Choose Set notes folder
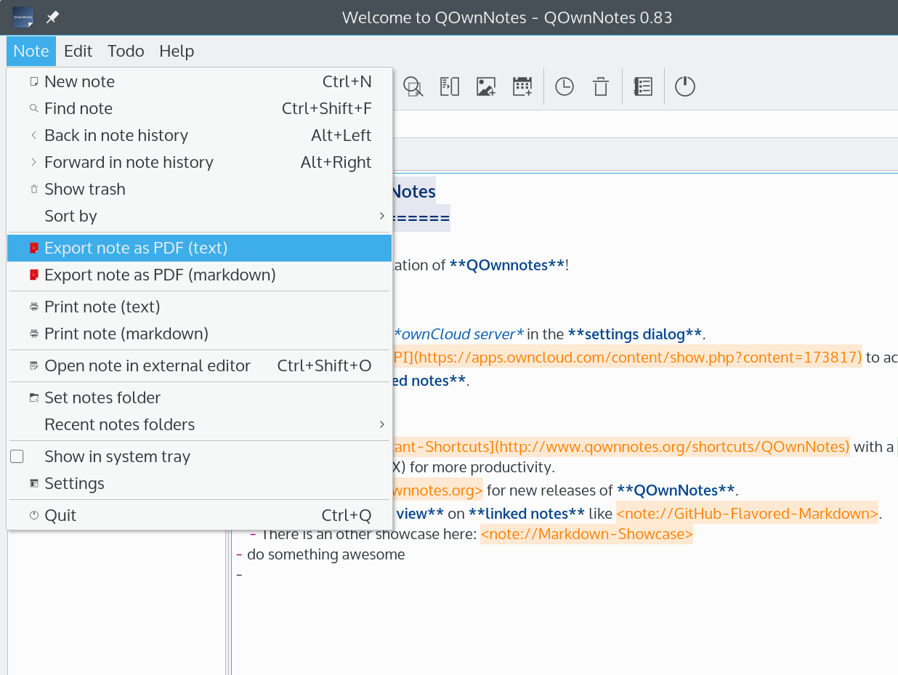Screen dimensions: 898x675 coord(199,397)
